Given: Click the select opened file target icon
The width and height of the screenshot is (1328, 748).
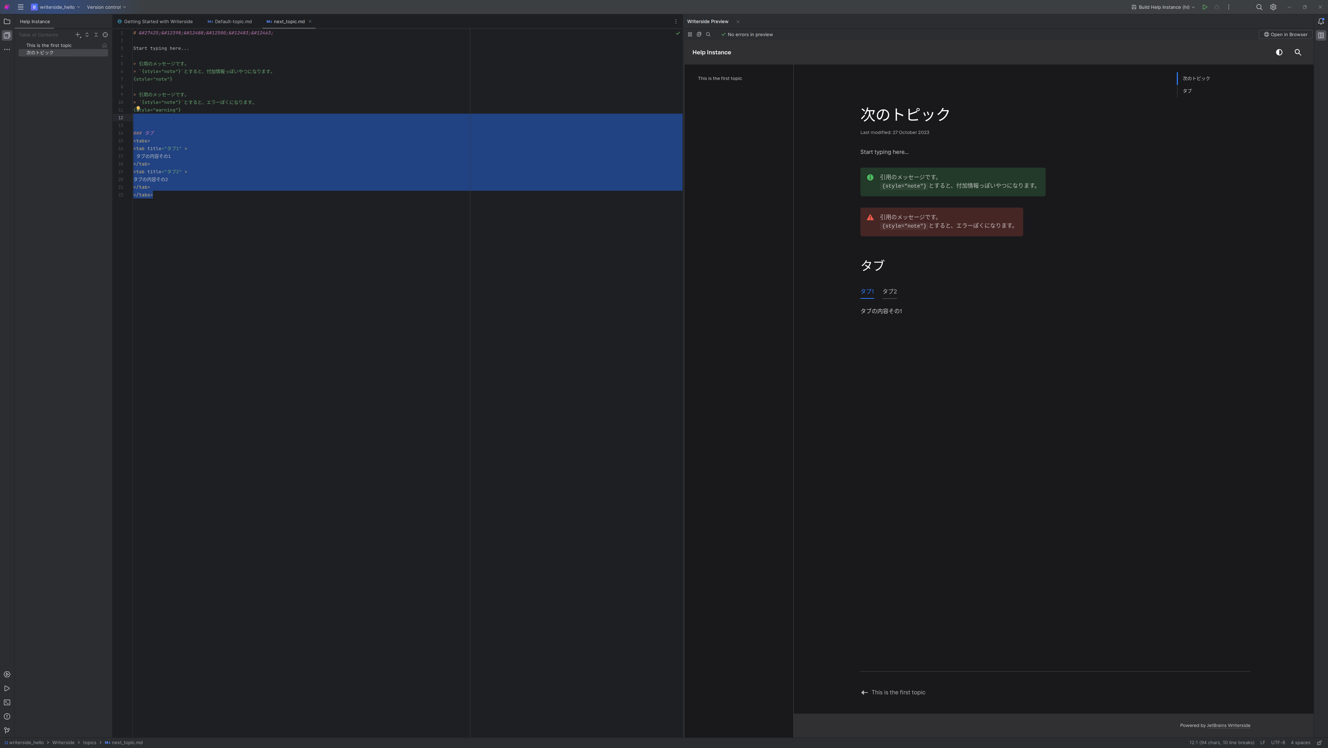Looking at the screenshot, I should [105, 35].
